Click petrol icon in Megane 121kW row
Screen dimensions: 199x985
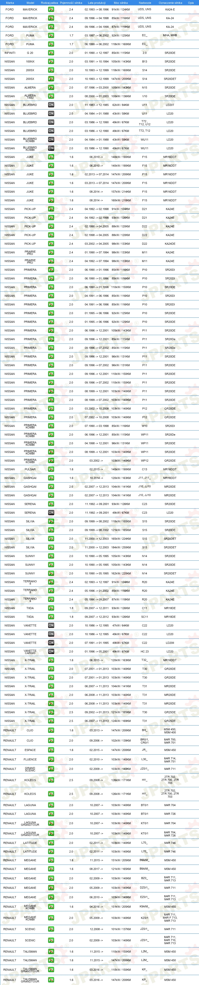[51, 869]
